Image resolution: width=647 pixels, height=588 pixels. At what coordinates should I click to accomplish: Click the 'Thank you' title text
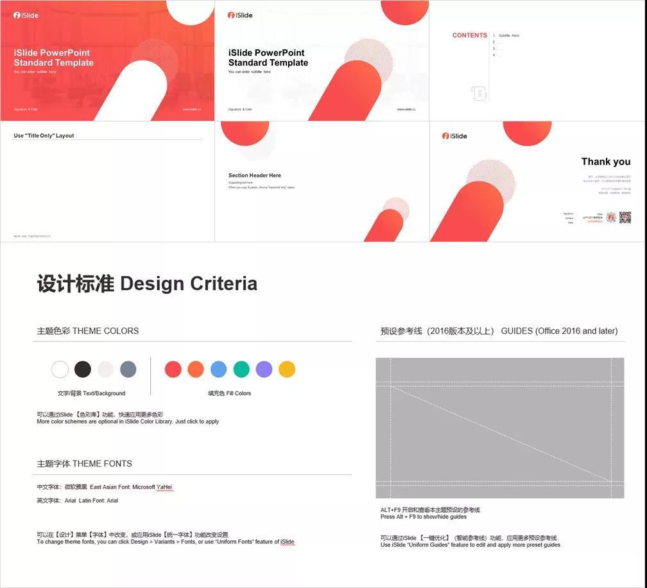[606, 161]
